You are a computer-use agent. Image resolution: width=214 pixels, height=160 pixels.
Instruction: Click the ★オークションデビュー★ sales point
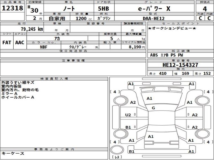[x=172, y=28]
